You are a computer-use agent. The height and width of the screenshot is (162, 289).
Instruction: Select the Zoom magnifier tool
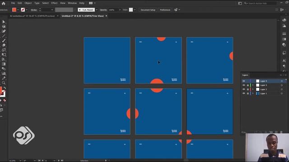point(4,83)
